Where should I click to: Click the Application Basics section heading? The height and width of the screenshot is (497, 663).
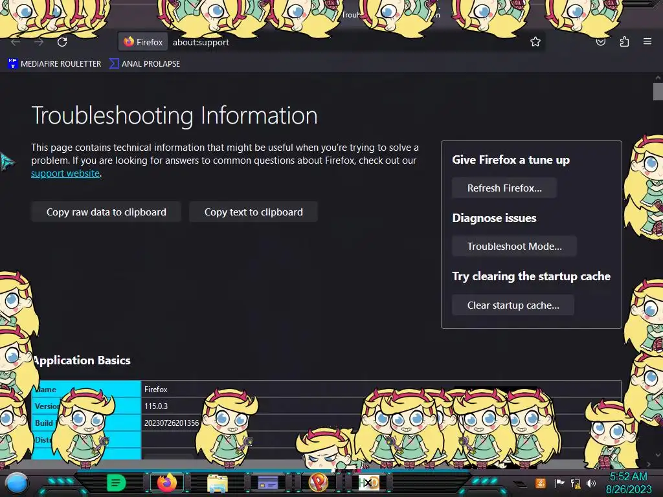pos(82,360)
